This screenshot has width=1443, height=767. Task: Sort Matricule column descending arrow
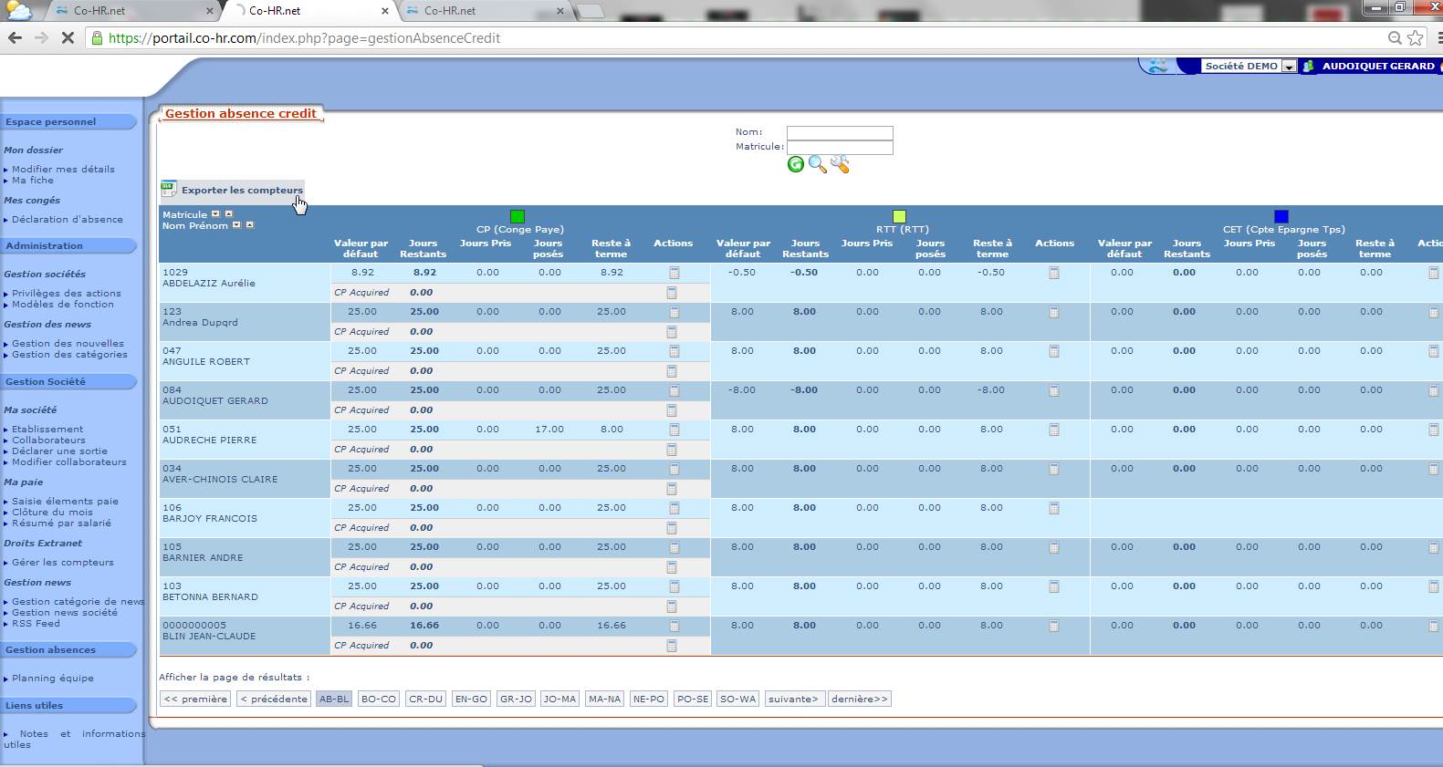[x=216, y=214]
